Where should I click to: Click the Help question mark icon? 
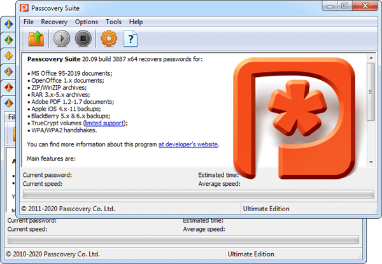[131, 39]
